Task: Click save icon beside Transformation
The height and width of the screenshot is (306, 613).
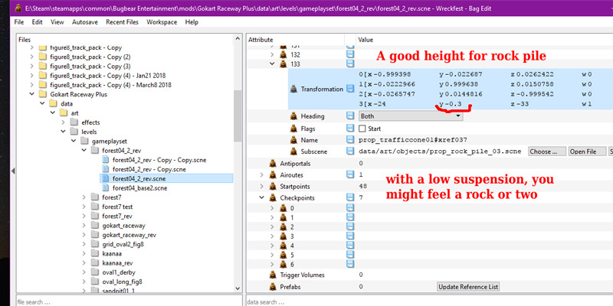Action: 350,89
